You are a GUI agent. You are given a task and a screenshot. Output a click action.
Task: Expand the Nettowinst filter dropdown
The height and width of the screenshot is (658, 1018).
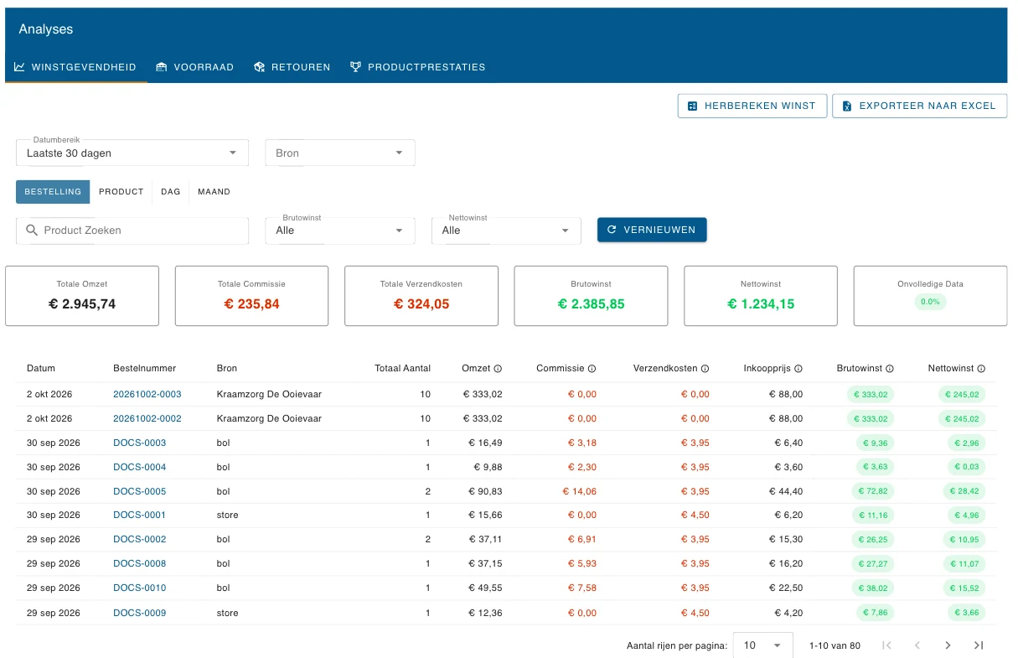pyautogui.click(x=506, y=230)
